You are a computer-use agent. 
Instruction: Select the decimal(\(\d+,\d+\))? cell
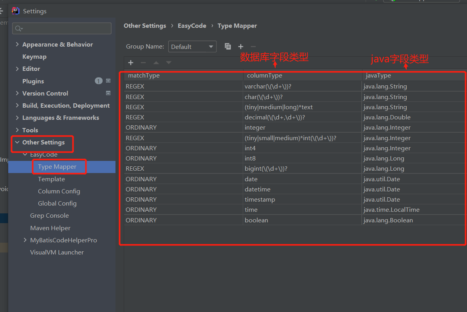point(303,117)
